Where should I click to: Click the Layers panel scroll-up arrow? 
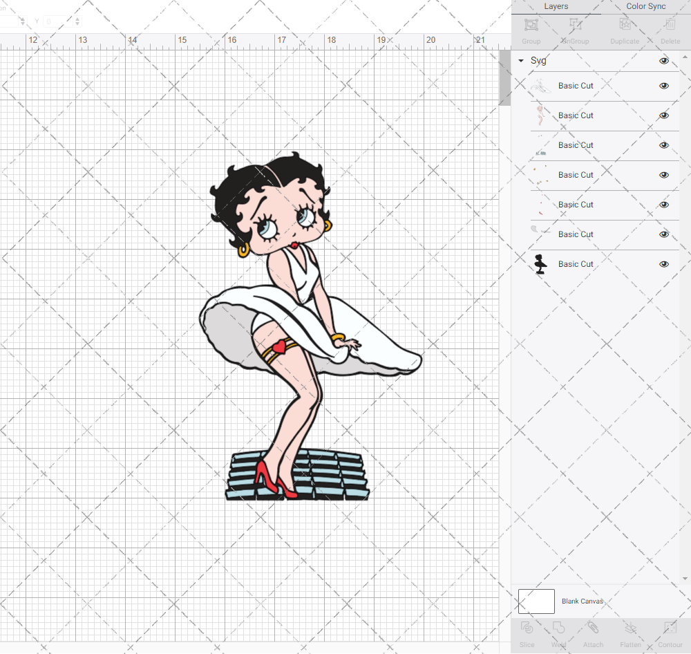coord(684,57)
